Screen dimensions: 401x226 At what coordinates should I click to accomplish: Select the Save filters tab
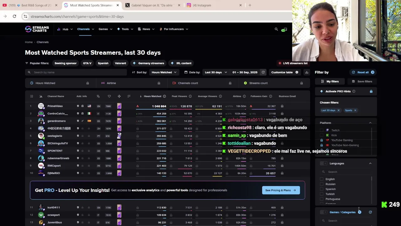(362, 82)
